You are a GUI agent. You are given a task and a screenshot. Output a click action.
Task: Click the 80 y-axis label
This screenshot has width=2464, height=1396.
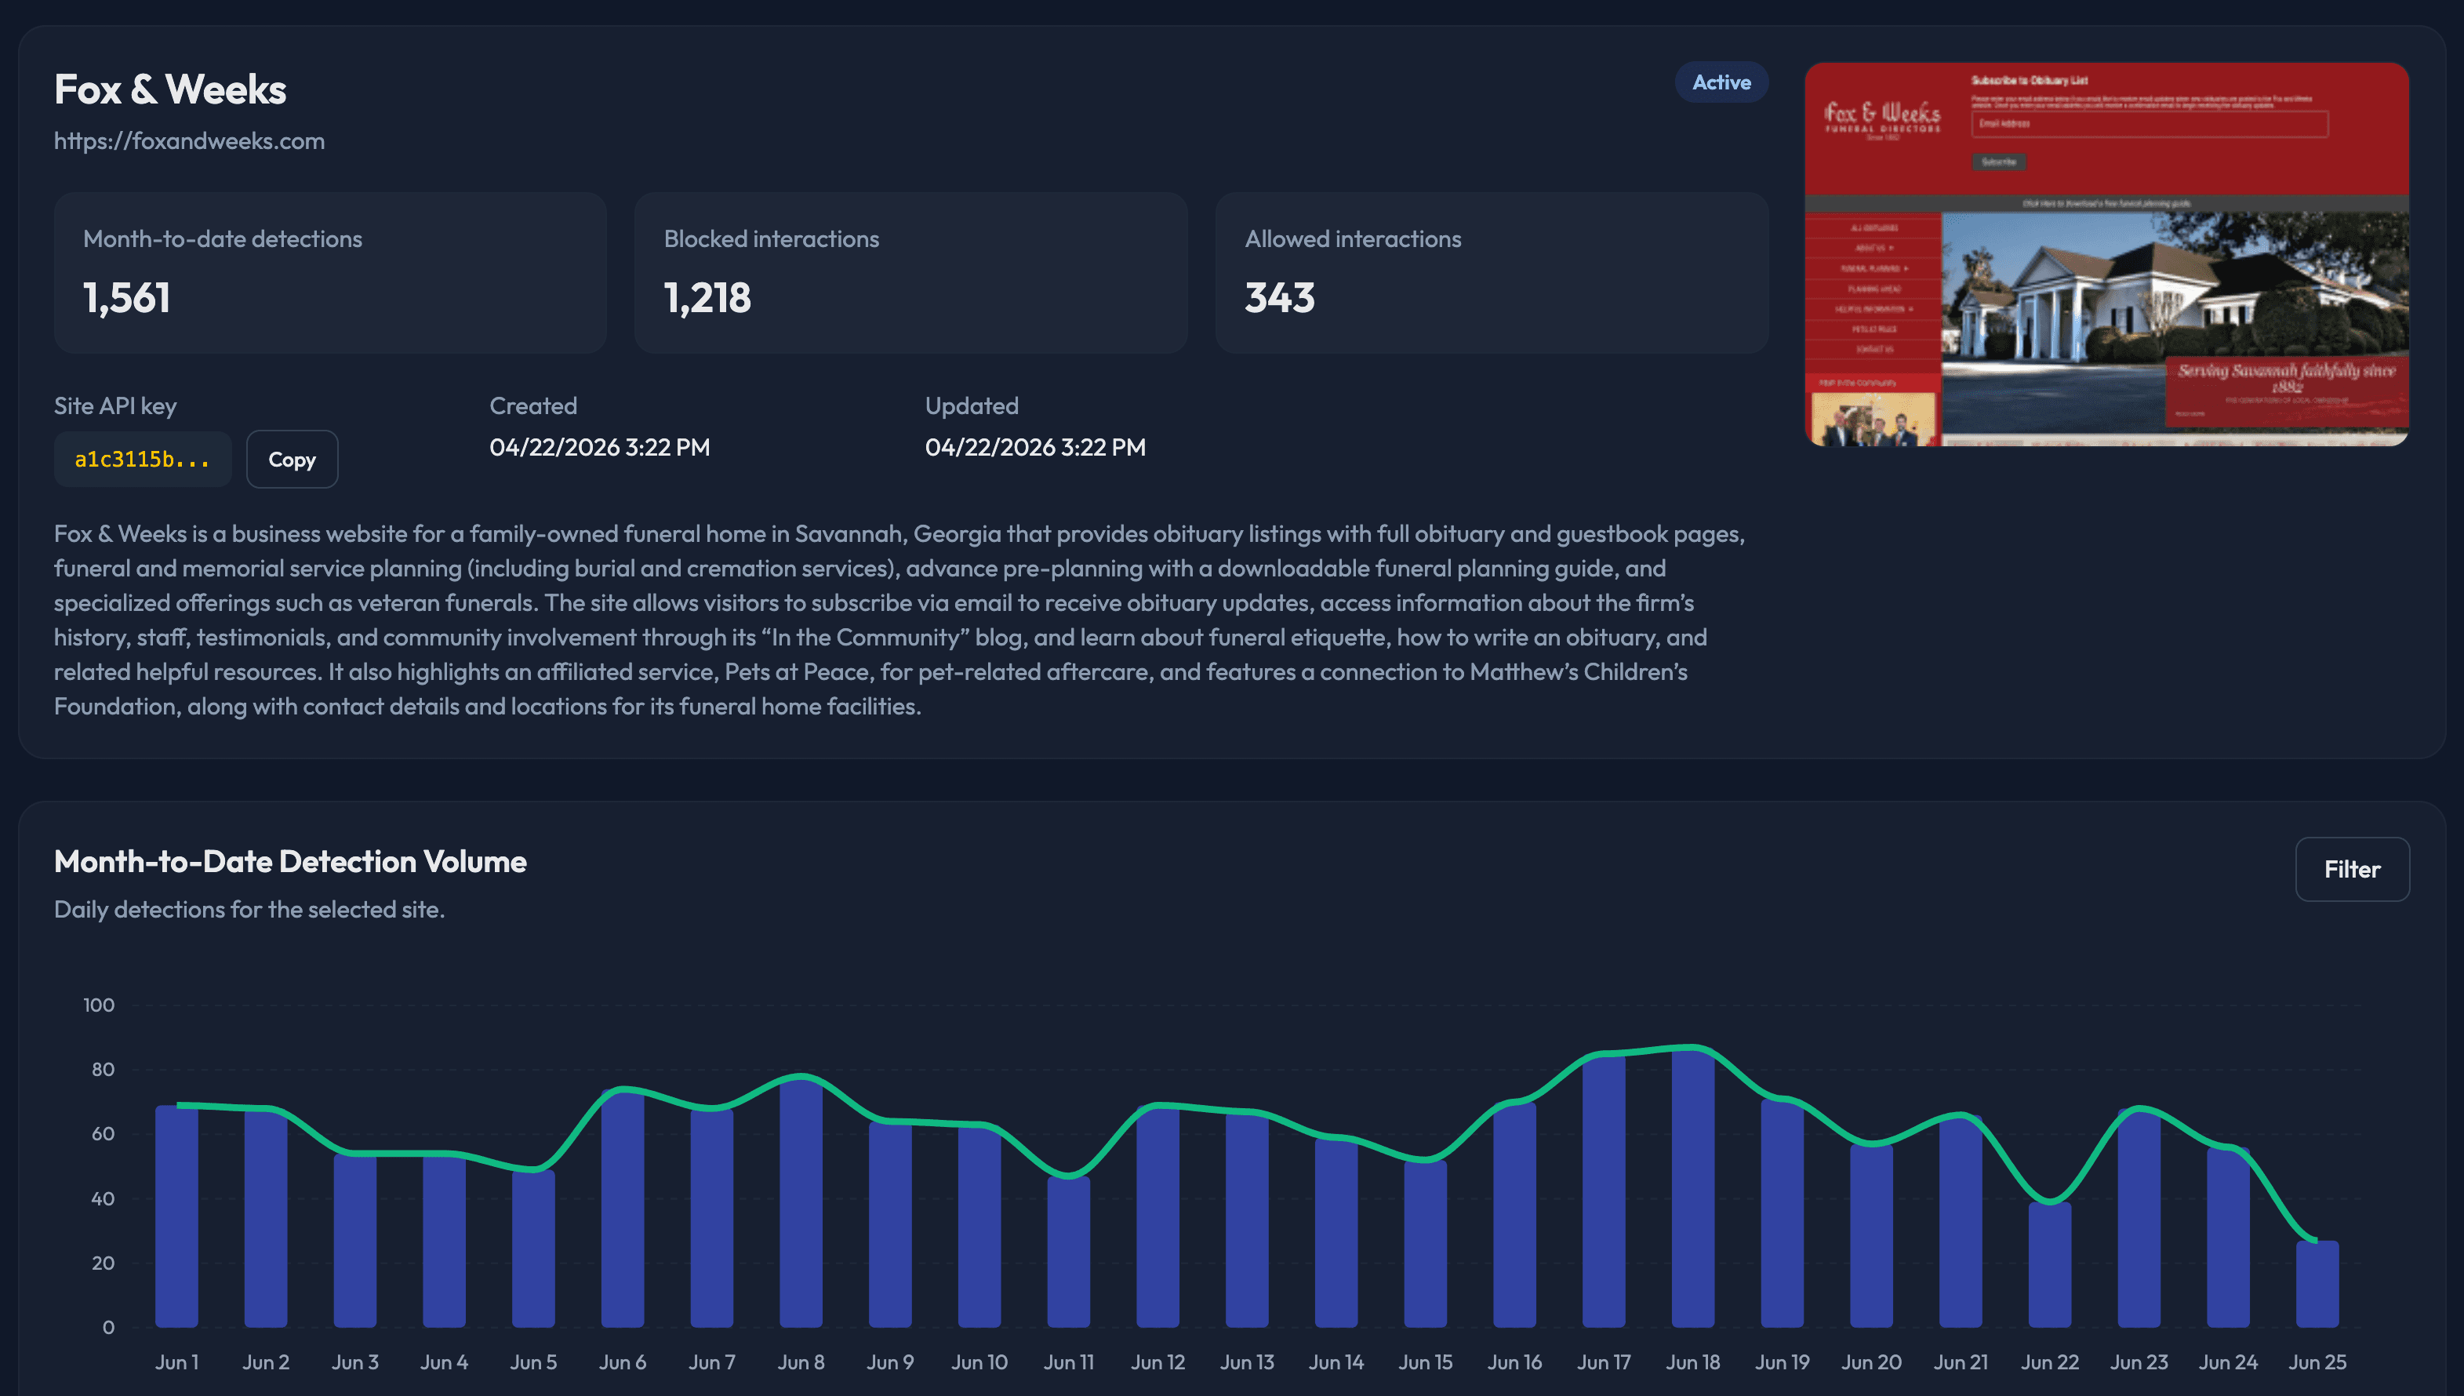pyautogui.click(x=103, y=1069)
